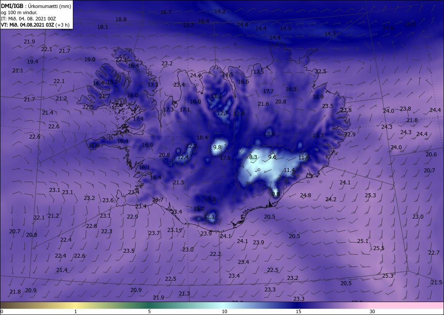This screenshot has width=444, height=315.
Task: Click the map value 15.7
Action: coord(188,25)
